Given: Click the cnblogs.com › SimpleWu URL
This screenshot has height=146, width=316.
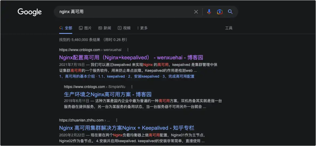Looking at the screenshot, I should pyautogui.click(x=95, y=87).
